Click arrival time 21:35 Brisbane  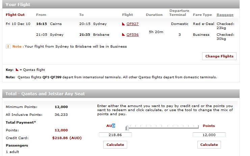click(94, 35)
